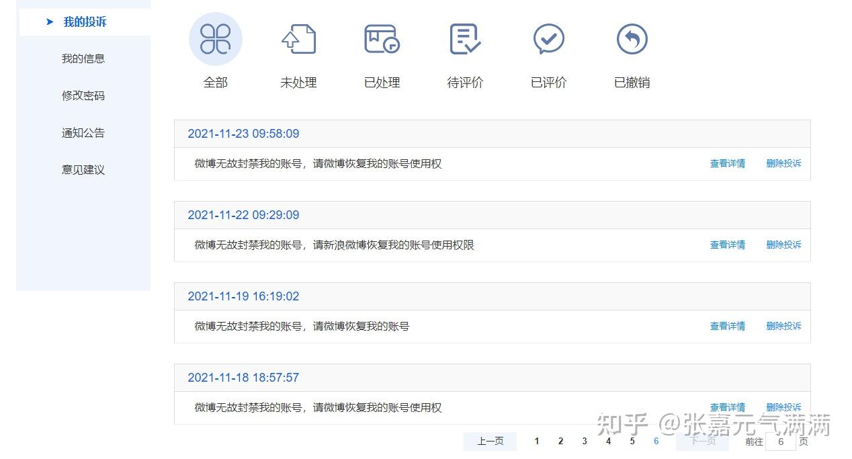Click complaint text ending 请微博恢复我的账号
Viewport: 852px width, 459px height.
pos(302,326)
